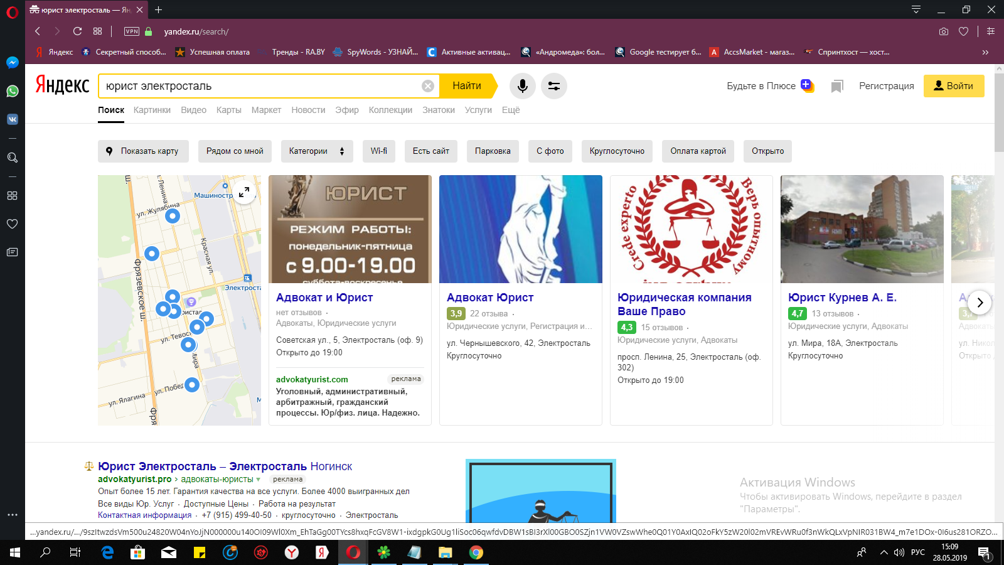The image size is (1004, 565).
Task: Open sidebar setup three-dots menu
Action: tap(13, 515)
